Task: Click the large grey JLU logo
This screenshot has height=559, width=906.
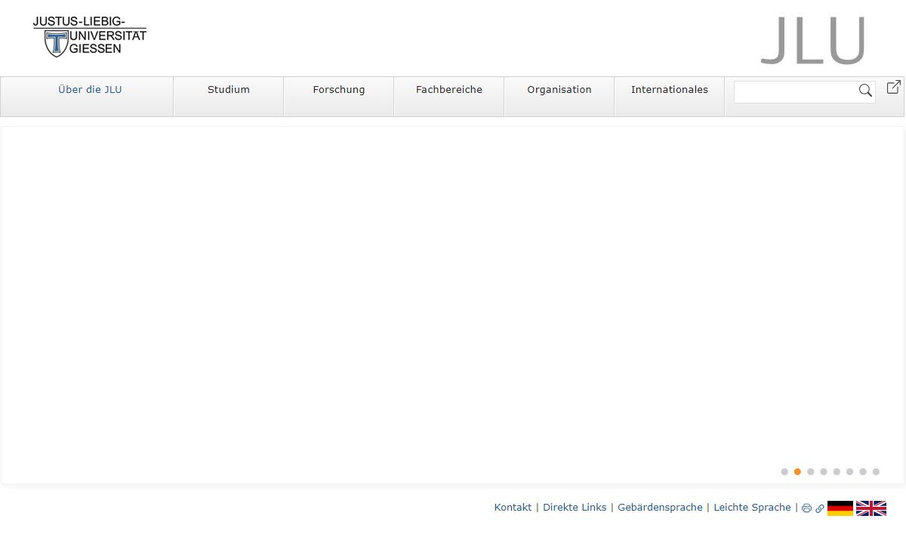Action: [x=812, y=40]
